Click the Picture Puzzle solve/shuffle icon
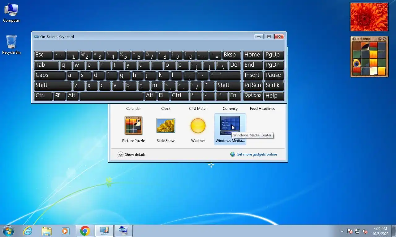 pyautogui.click(x=384, y=39)
